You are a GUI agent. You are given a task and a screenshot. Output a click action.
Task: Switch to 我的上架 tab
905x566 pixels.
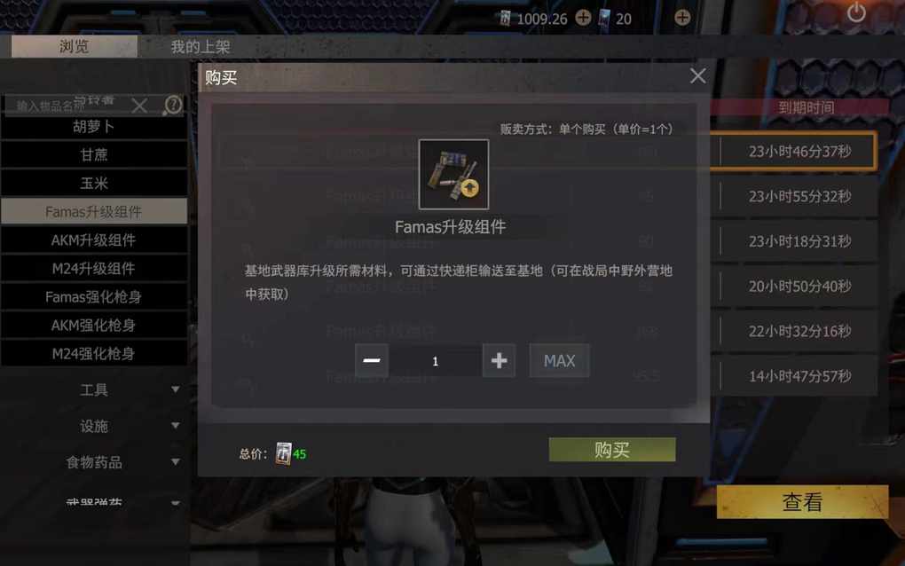click(201, 47)
